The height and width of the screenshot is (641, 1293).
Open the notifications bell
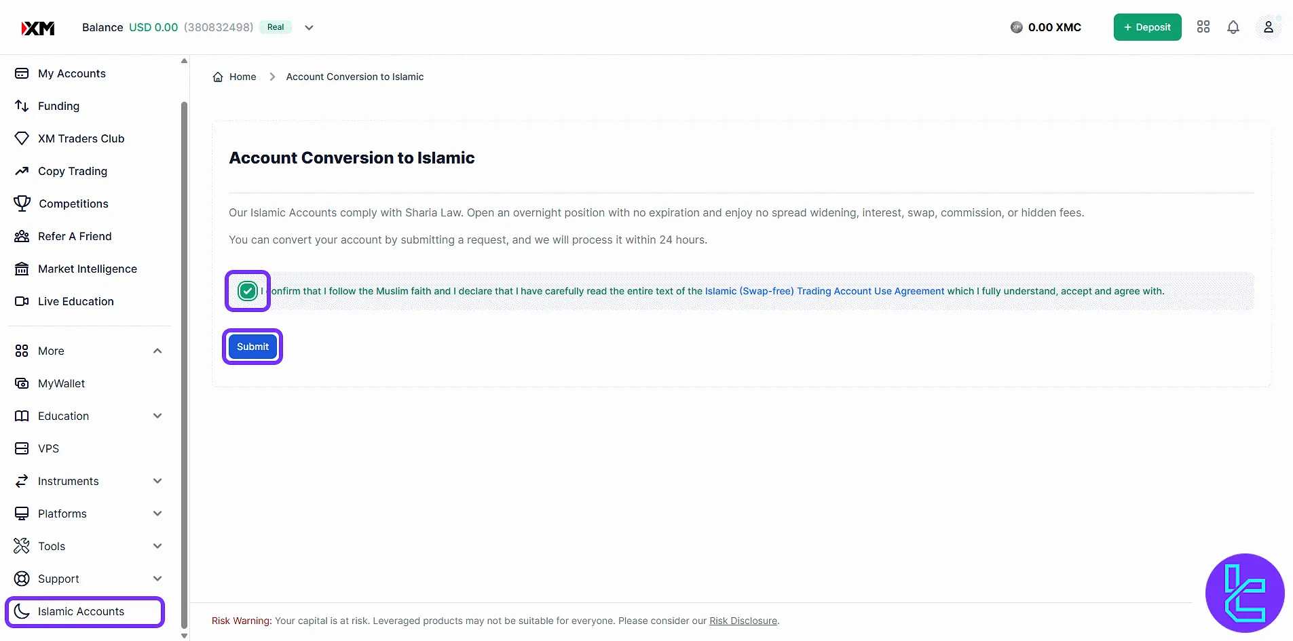pos(1233,27)
